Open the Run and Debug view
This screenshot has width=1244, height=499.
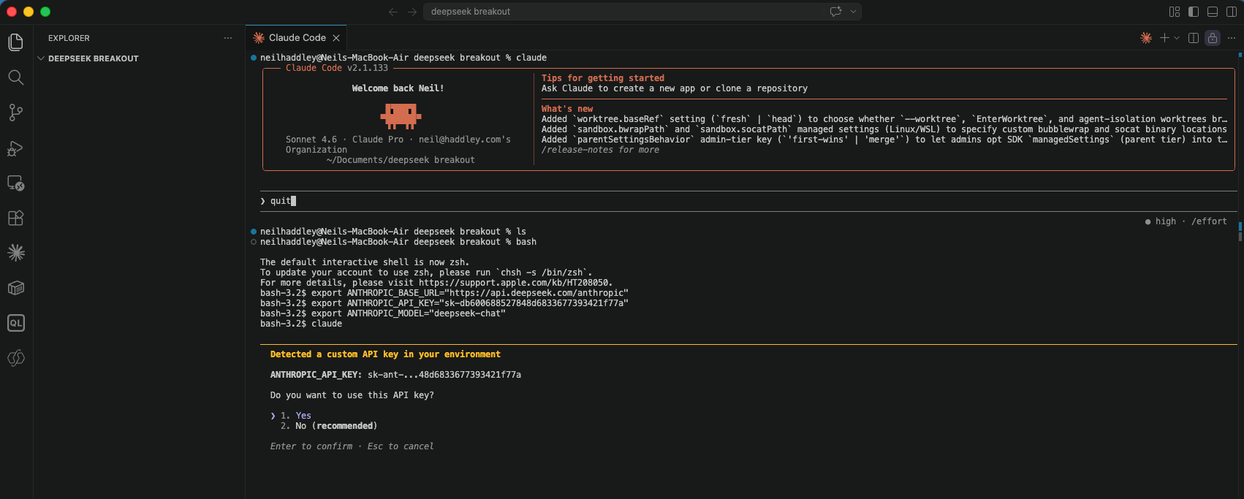tap(16, 148)
